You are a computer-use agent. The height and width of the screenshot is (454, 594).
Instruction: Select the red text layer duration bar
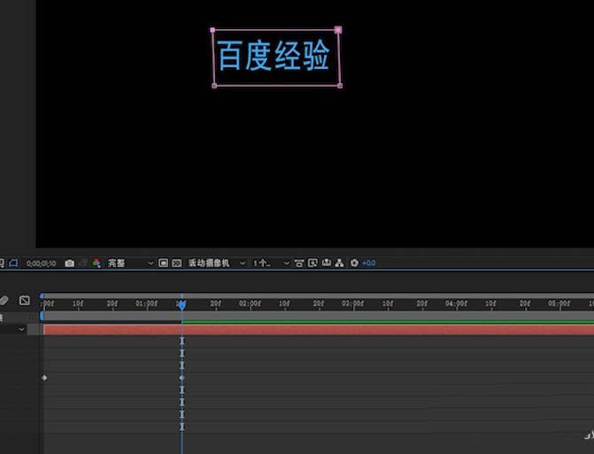pos(319,330)
